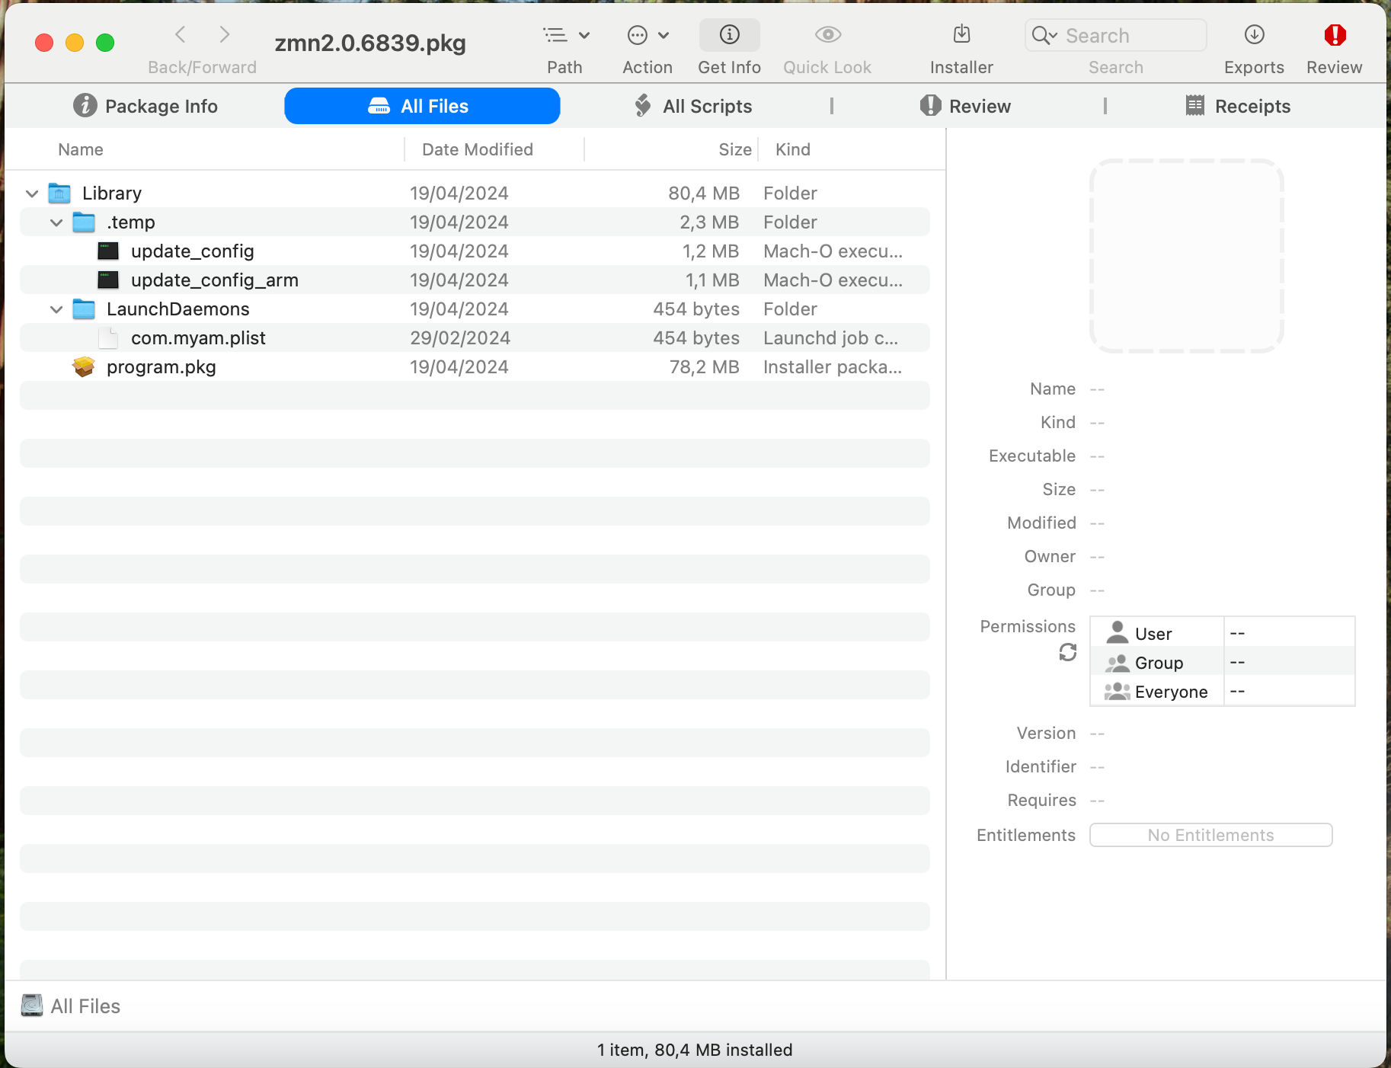Screen dimensions: 1391x1068
Task: Select the update_config executable
Action: [x=192, y=251]
